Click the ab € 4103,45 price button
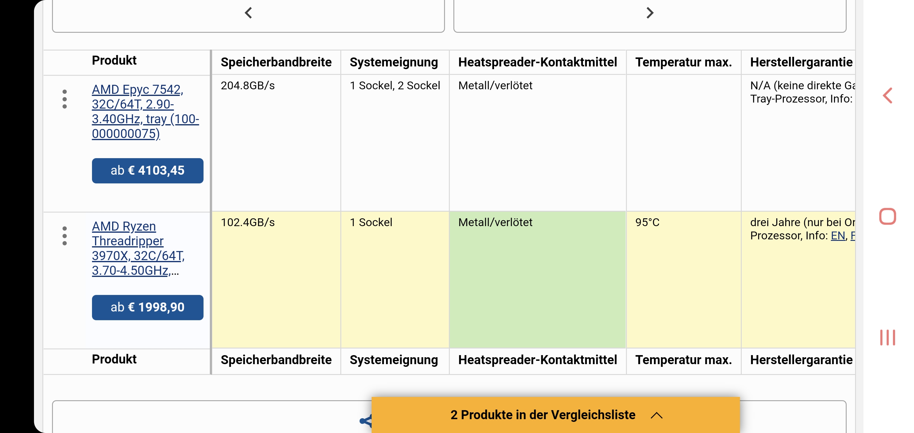The width and height of the screenshot is (914, 433). pos(148,171)
